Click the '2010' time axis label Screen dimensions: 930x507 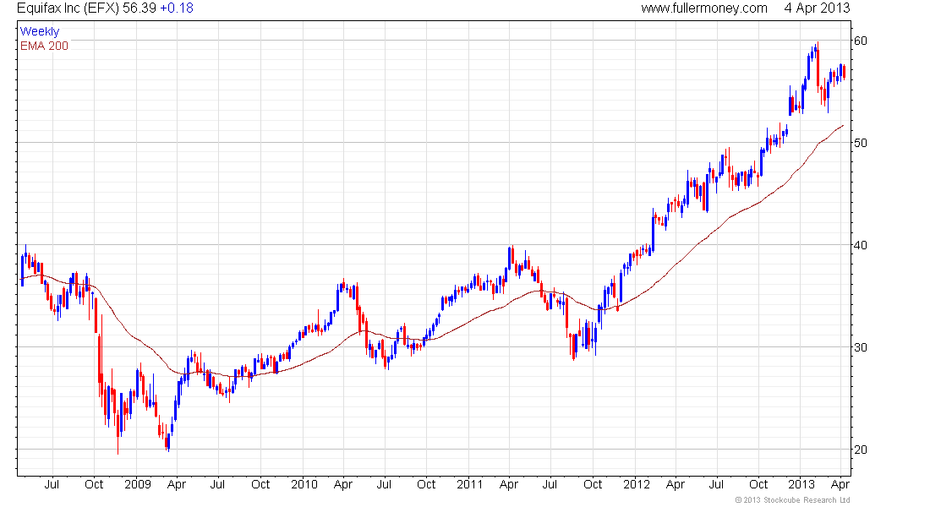[x=304, y=484]
